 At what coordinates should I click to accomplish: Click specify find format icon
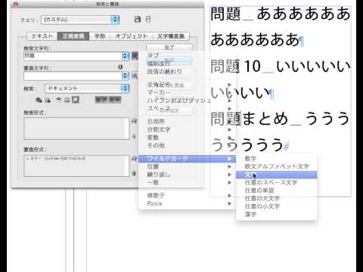pos(134,121)
